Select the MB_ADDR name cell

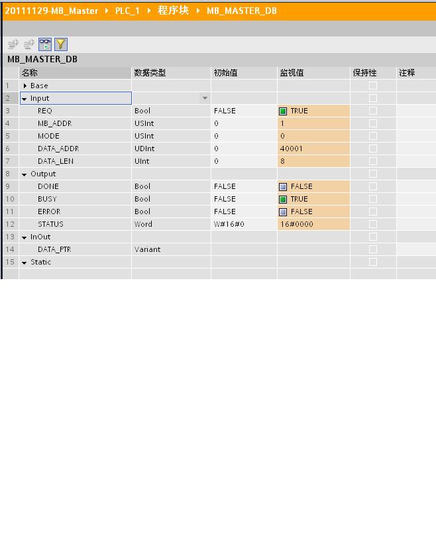pos(75,123)
